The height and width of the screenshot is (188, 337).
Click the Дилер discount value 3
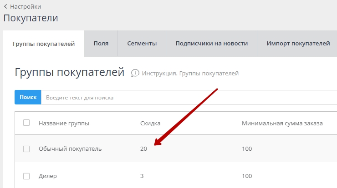(x=142, y=176)
